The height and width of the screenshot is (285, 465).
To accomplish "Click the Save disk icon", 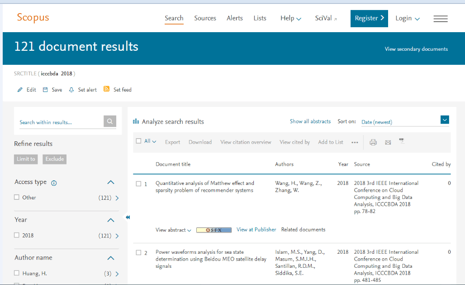I will tap(45, 90).
